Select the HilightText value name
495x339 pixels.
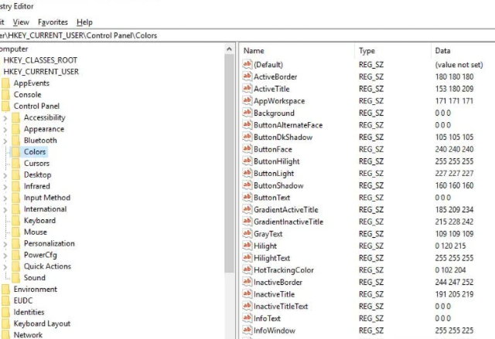coord(271,258)
